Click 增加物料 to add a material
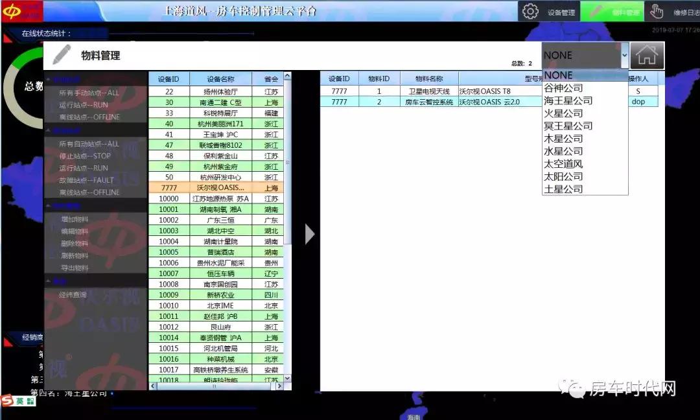 [75, 219]
